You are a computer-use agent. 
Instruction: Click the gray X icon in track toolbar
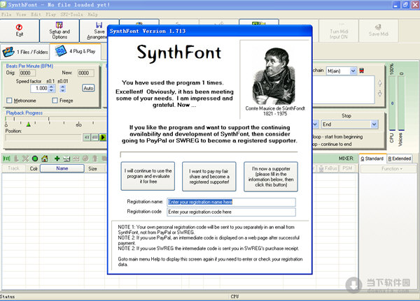coord(25,159)
